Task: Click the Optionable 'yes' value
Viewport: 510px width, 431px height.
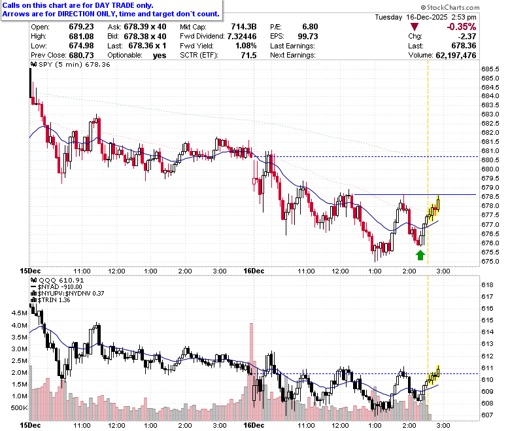Action: click(160, 56)
